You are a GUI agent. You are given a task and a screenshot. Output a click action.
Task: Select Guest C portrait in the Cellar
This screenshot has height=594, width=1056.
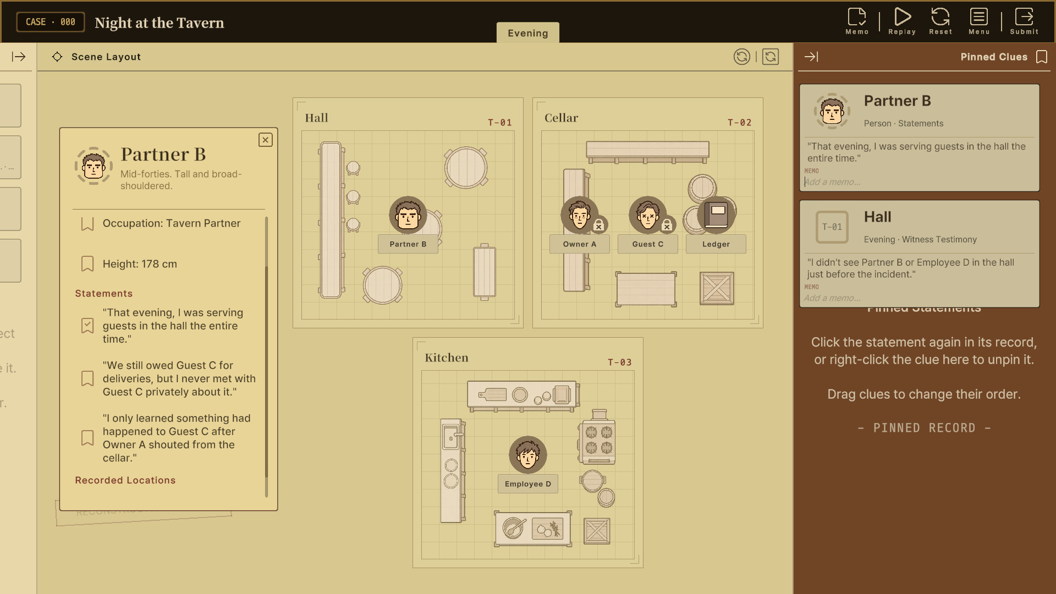pos(648,215)
